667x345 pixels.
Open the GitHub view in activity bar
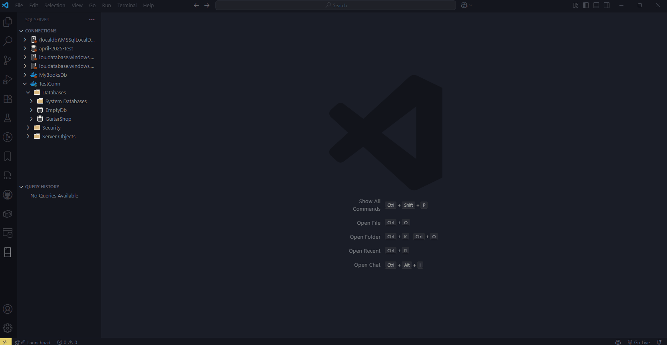click(8, 195)
